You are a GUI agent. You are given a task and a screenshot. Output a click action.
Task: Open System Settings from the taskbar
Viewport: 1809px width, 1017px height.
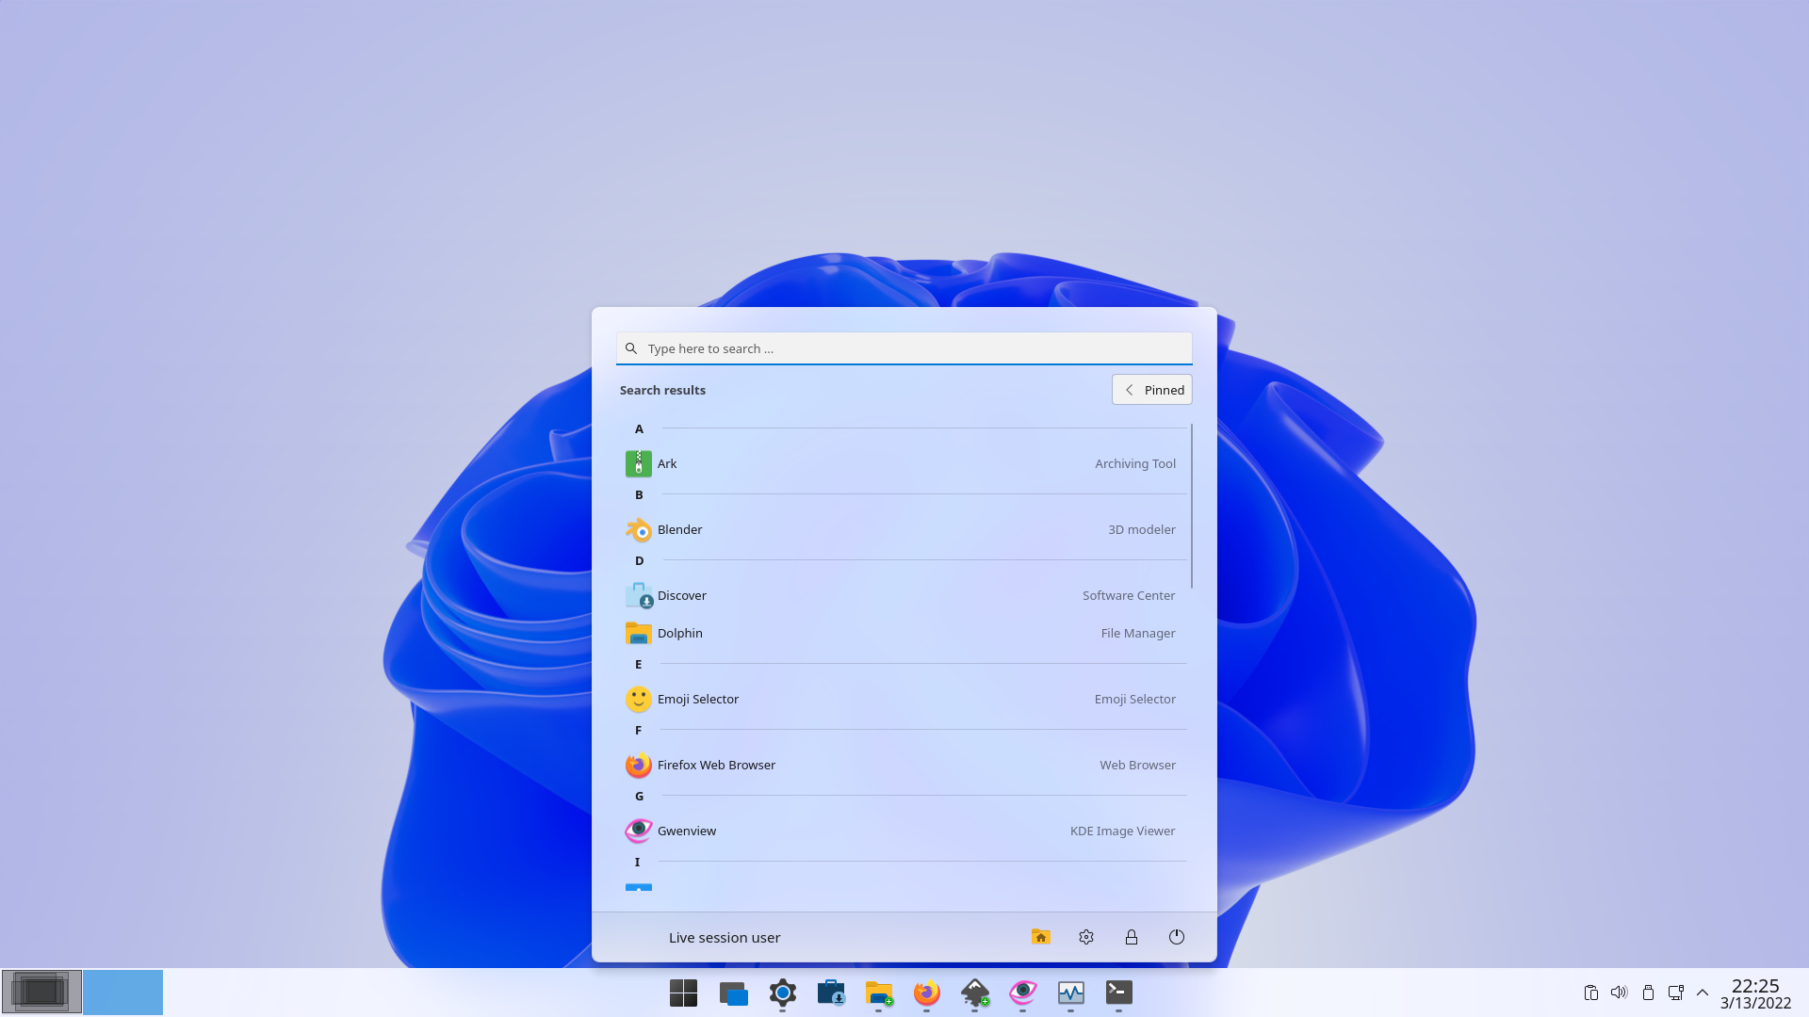click(782, 993)
